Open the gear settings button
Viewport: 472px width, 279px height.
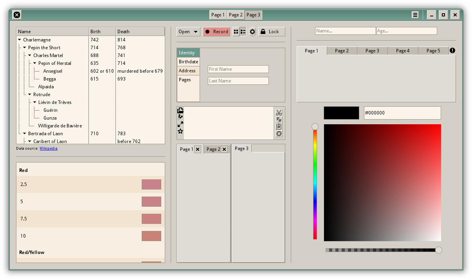point(252,32)
